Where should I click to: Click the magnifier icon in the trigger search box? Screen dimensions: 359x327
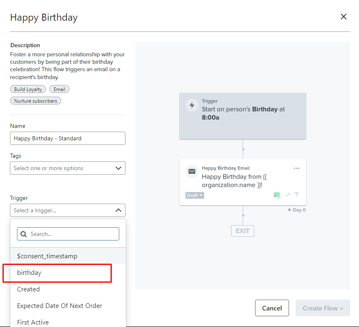pos(24,234)
